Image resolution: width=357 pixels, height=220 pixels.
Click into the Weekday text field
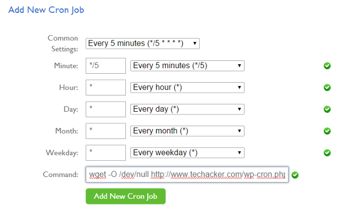106,153
